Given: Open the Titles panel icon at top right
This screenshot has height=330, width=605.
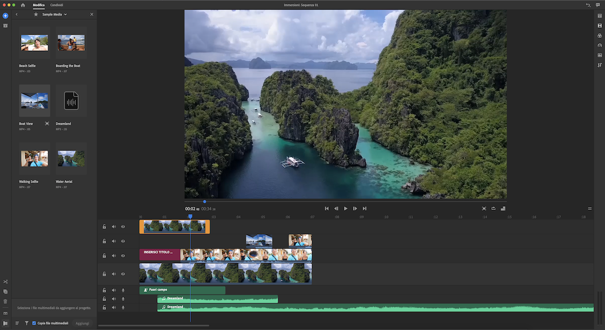Looking at the screenshot, I should pos(600,16).
